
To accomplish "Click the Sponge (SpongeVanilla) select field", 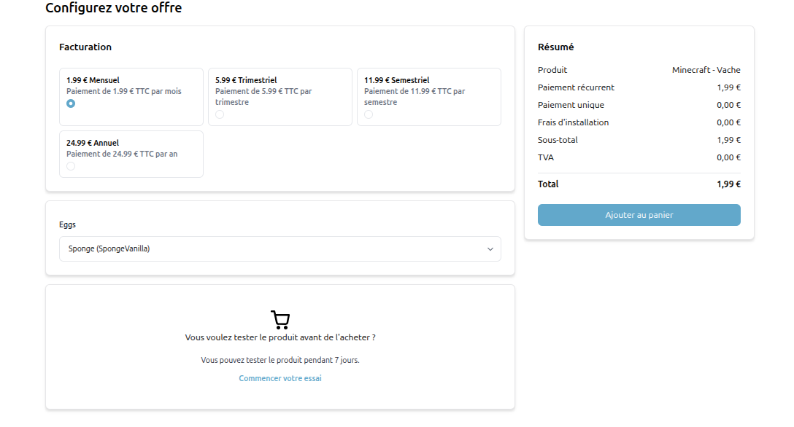I will tap(270, 249).
